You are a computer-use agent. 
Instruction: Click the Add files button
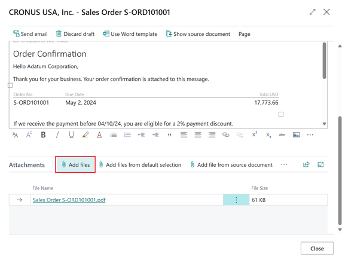75,164
